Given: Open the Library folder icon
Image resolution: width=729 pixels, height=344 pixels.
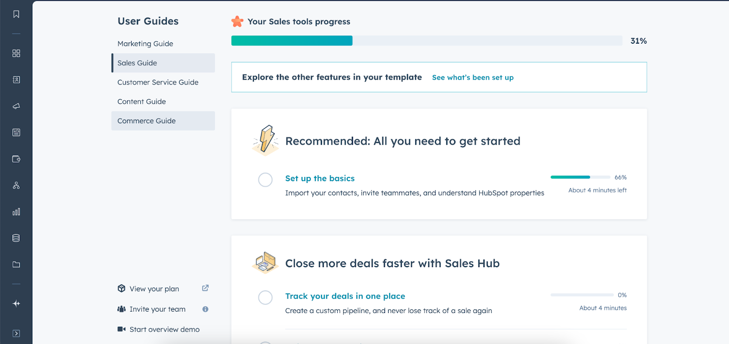Looking at the screenshot, I should [x=16, y=264].
